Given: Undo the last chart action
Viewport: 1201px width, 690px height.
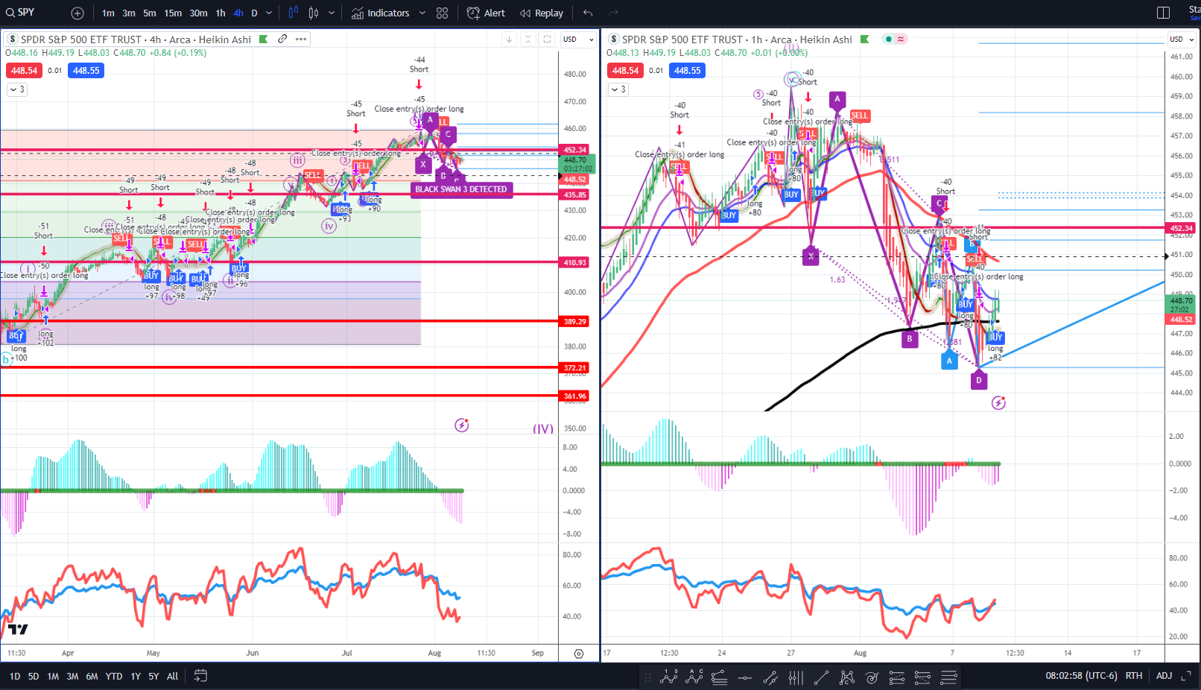Looking at the screenshot, I should [x=588, y=13].
